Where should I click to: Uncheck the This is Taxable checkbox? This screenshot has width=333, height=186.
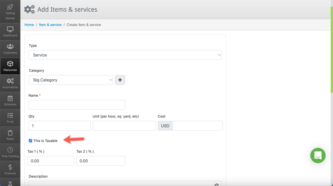[30, 141]
